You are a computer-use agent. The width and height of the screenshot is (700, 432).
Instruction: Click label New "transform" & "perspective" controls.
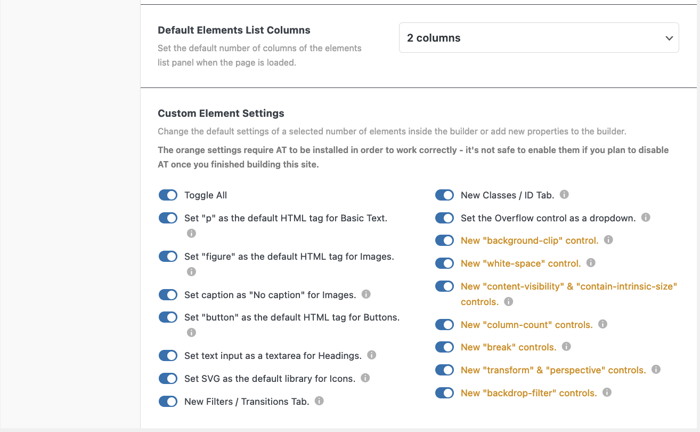[x=554, y=370]
